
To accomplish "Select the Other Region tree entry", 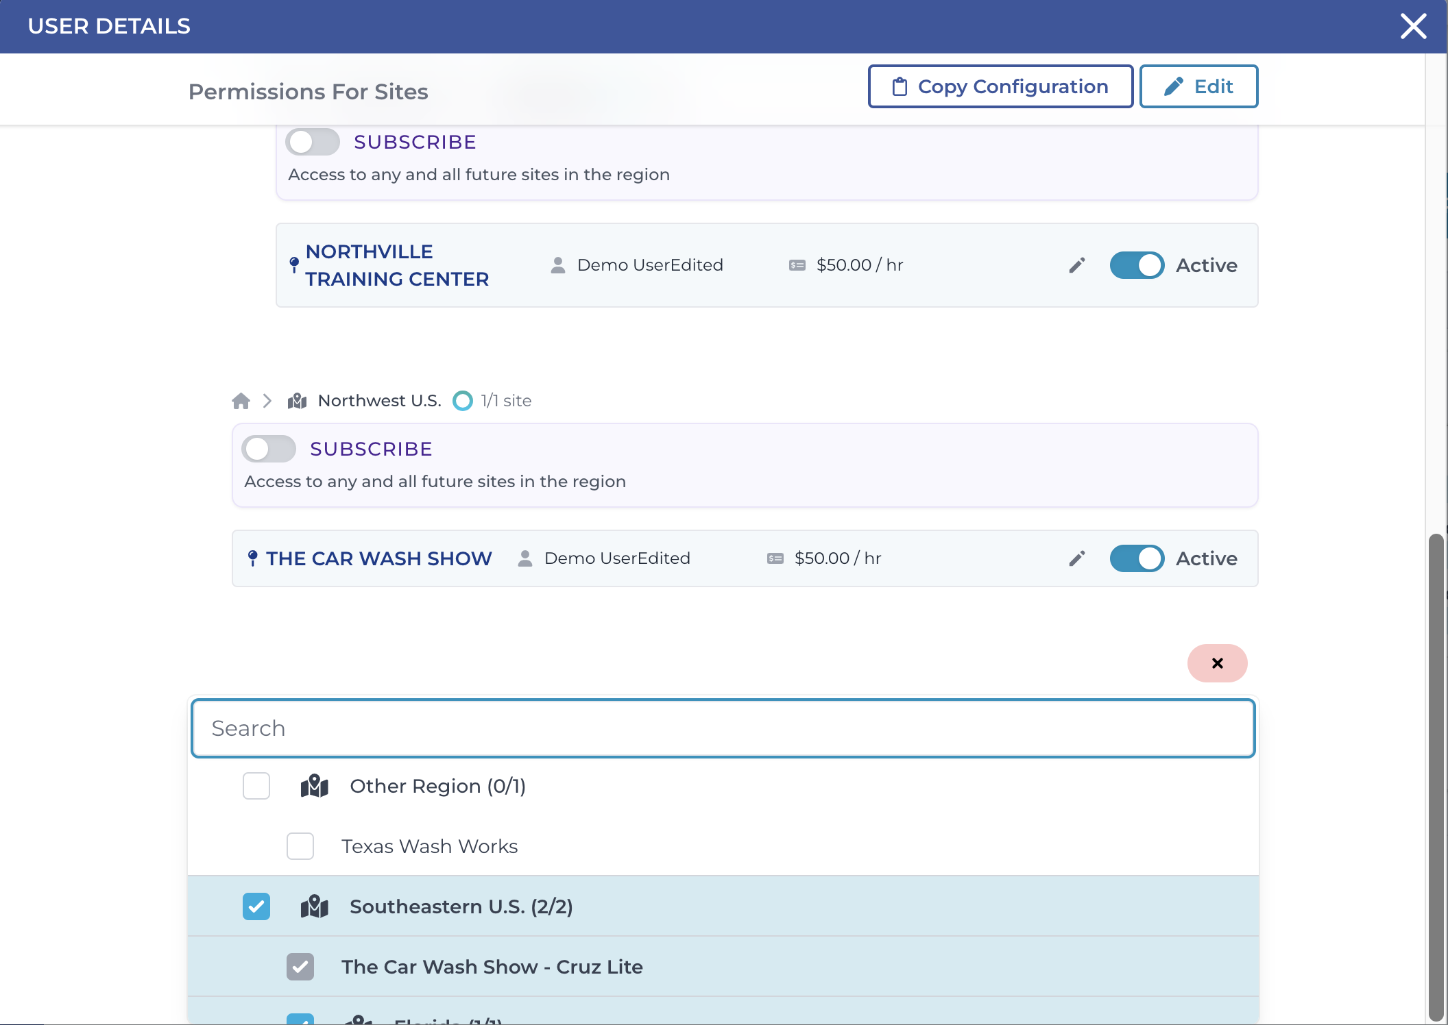I will click(437, 786).
